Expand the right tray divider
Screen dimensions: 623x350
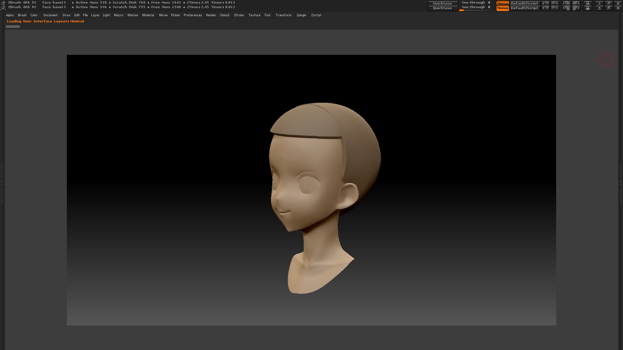tap(621, 183)
